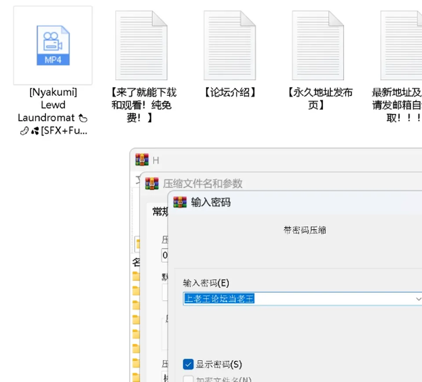Viewport: 422px width, 382px height.
Task: Switch to the 常规 tab
Action: tap(160, 211)
